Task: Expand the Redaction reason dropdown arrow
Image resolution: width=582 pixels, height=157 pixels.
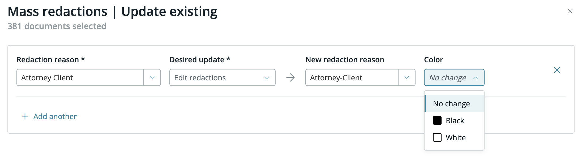Action: click(x=152, y=77)
